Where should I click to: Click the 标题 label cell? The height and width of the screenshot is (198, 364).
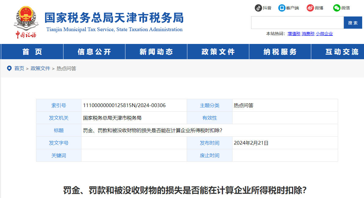(x=59, y=131)
